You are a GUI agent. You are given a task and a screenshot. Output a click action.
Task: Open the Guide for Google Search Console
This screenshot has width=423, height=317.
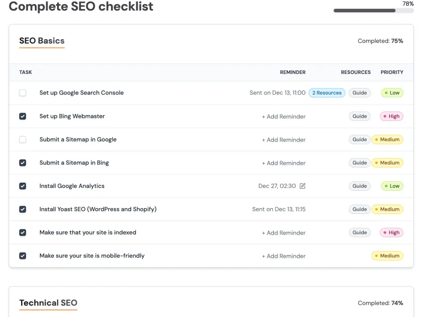click(x=360, y=93)
